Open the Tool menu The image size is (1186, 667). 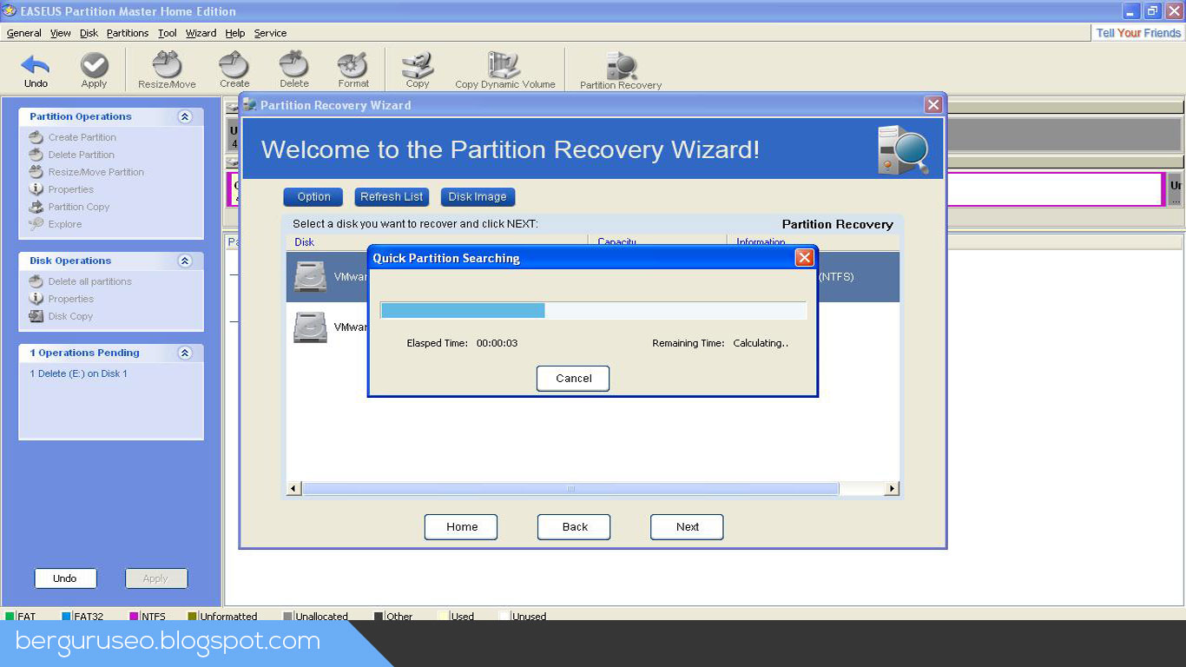coord(167,33)
